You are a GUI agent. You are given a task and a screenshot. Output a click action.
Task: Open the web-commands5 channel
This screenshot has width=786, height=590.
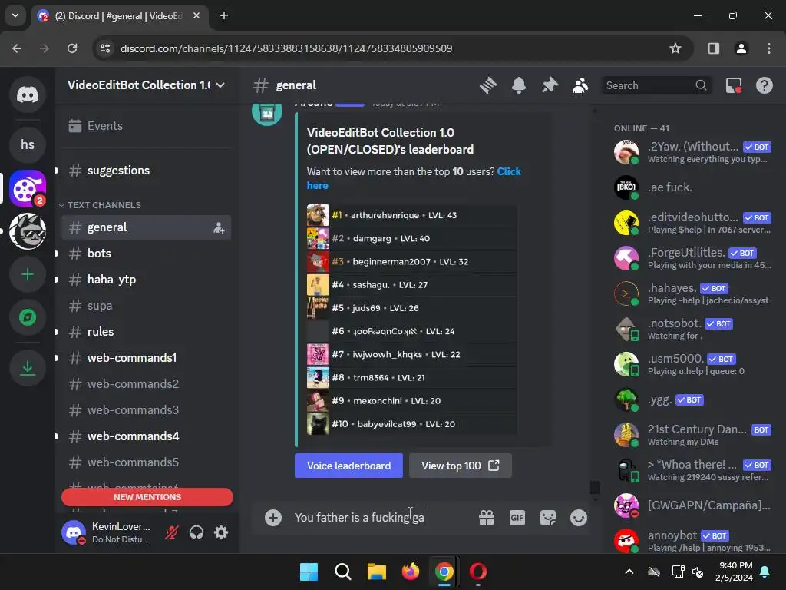(x=145, y=462)
